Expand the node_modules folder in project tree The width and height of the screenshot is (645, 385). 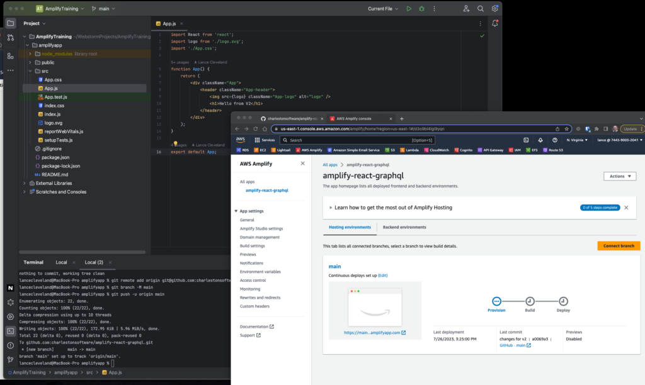pos(30,53)
